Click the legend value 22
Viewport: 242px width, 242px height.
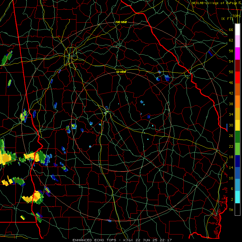[x=231, y=146]
